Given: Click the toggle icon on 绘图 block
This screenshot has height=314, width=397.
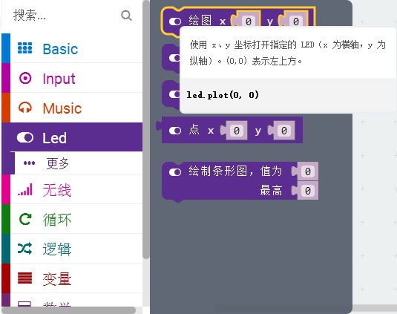Looking at the screenshot, I should tap(175, 22).
